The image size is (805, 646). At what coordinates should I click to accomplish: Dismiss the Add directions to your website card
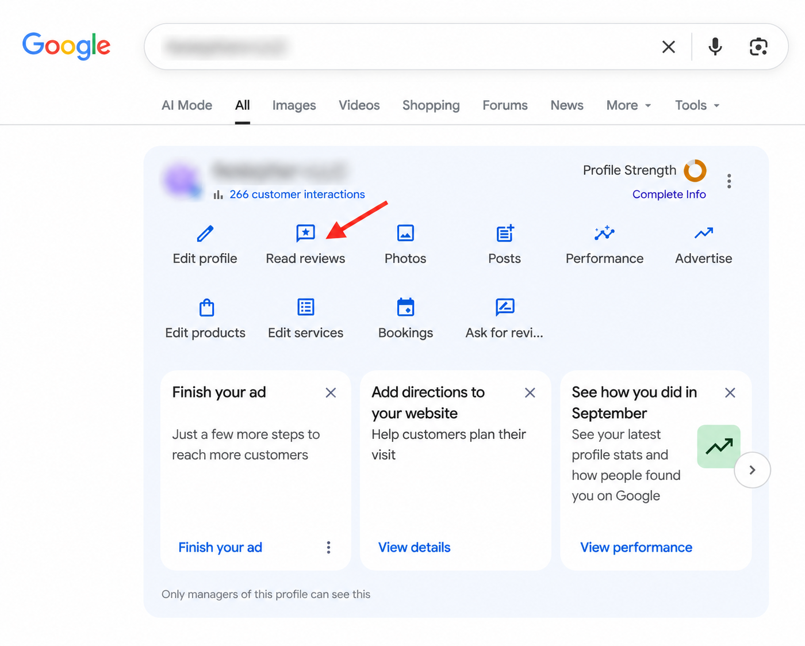[530, 393]
